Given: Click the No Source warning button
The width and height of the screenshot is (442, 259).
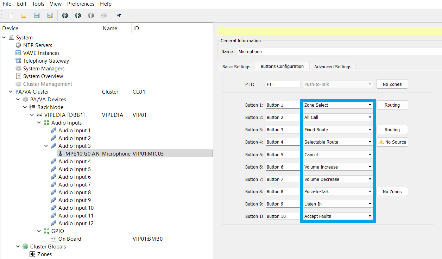Looking at the screenshot, I should (x=392, y=142).
